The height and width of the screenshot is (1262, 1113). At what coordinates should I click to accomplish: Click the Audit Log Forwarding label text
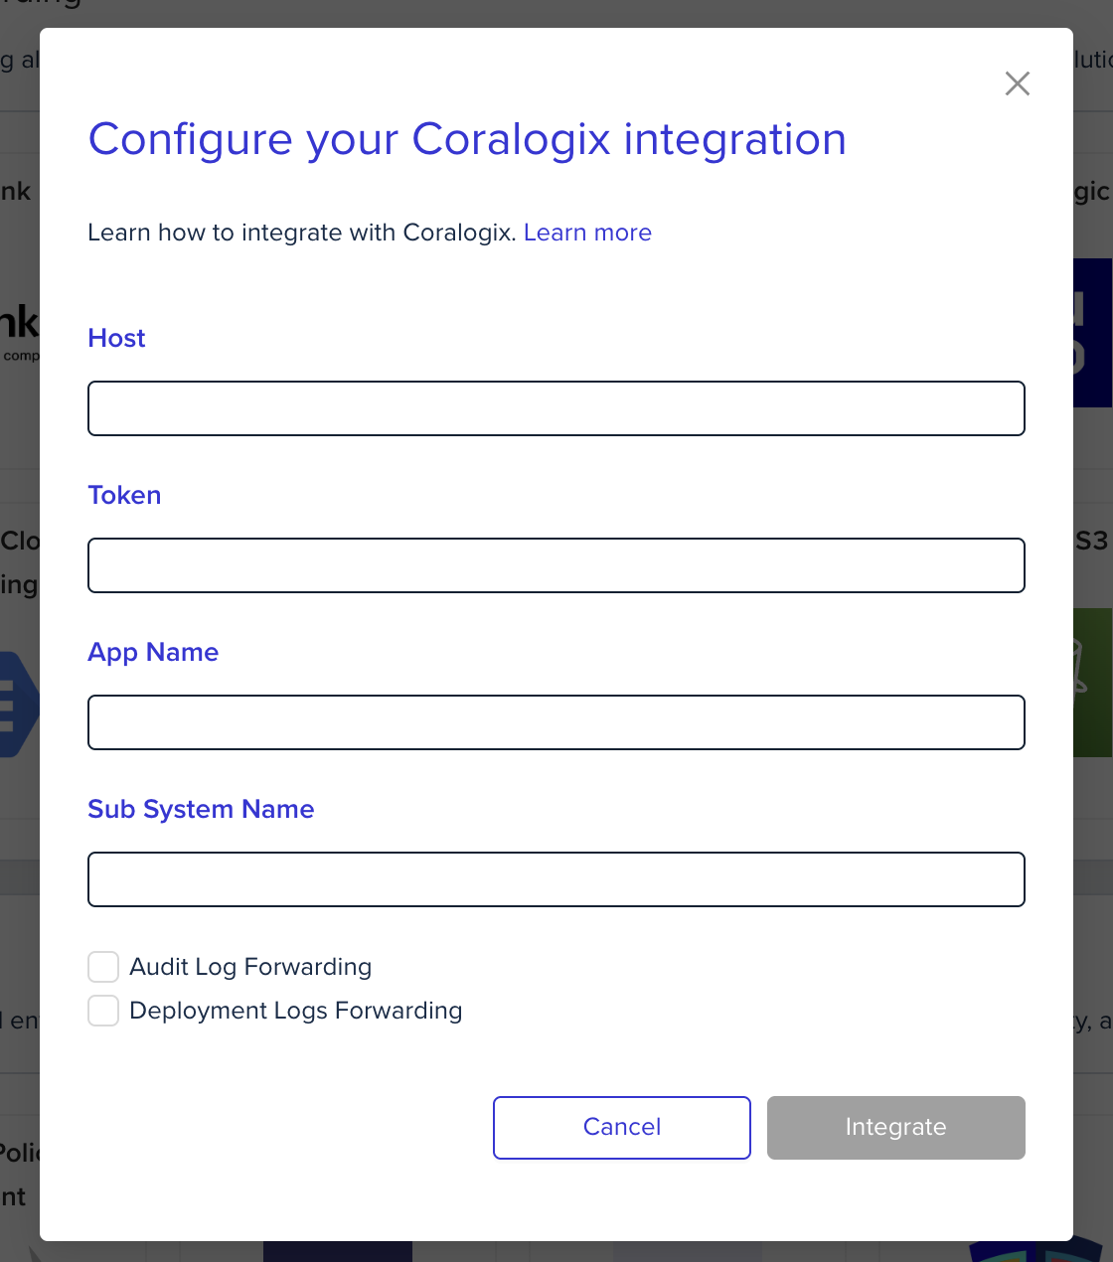click(250, 967)
